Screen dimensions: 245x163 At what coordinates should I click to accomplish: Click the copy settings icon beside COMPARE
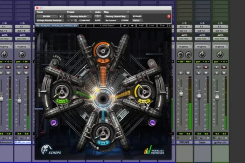coord(76,20)
